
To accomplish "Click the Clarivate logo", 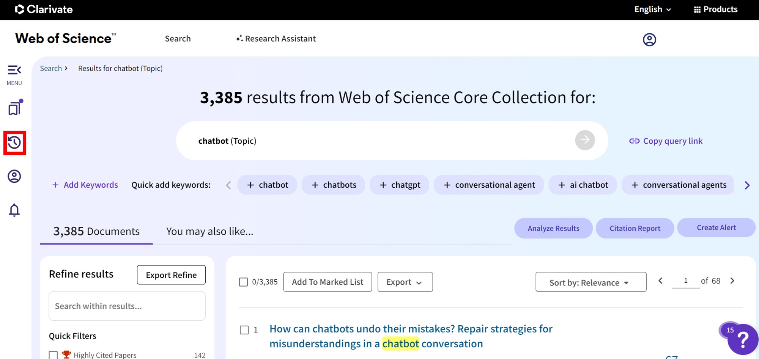I will pos(44,9).
